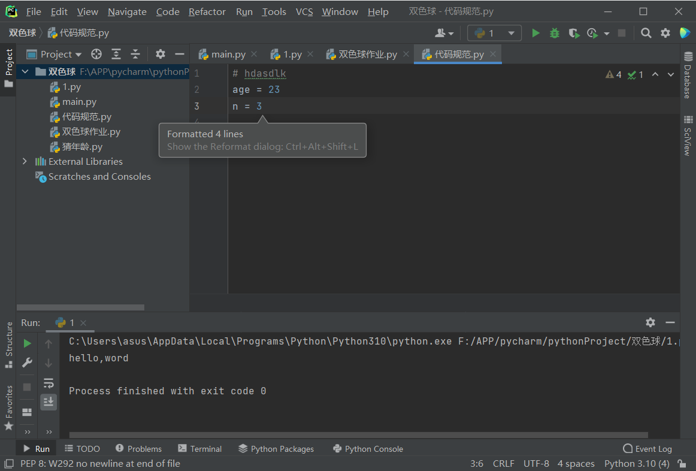This screenshot has height=471, width=696.
Task: Open the VCS menu
Action: pyautogui.click(x=304, y=11)
